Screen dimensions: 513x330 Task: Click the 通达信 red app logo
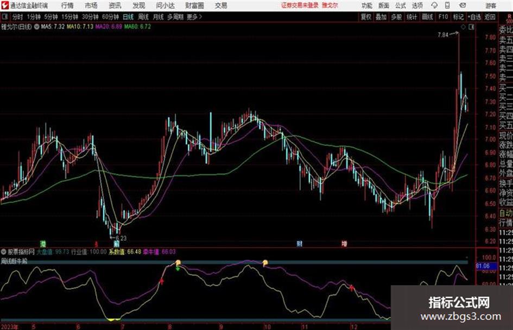4,5
